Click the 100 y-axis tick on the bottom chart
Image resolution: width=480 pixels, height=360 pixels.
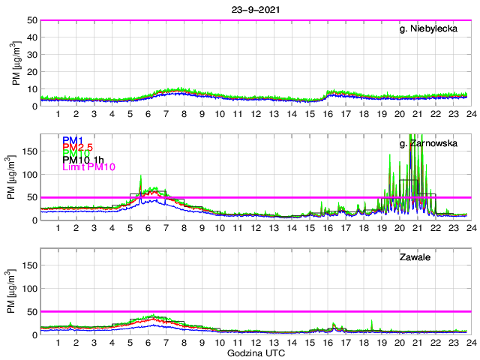click(x=29, y=288)
